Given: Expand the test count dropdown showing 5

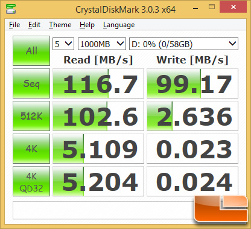Looking at the screenshot, I should tap(63, 44).
